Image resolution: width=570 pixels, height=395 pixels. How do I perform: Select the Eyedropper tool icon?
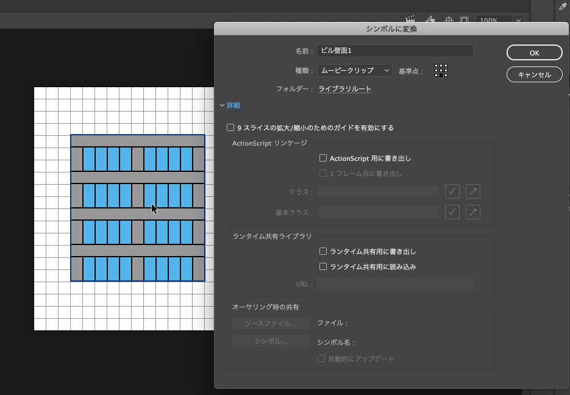562,6
